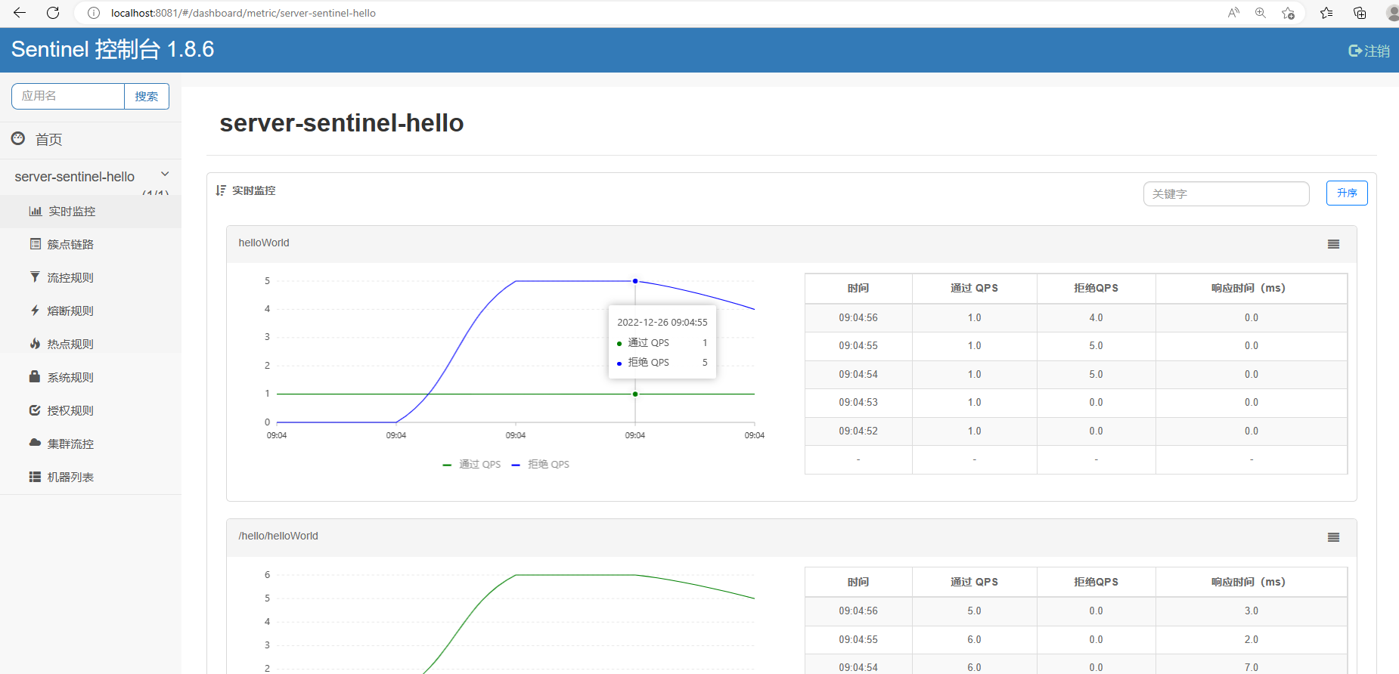
Task: Click the 机器列表 table icon
Action: (x=35, y=477)
